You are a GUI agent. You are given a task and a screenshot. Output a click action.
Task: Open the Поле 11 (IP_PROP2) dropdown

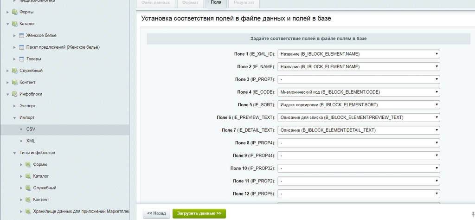[x=359, y=181]
